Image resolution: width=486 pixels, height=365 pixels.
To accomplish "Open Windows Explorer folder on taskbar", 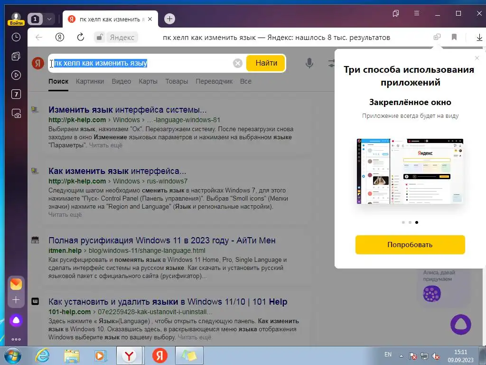I will point(72,355).
